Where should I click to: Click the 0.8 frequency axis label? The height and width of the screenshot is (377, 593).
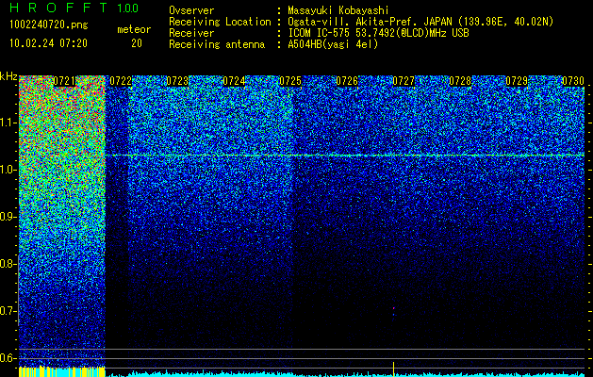click(8, 264)
